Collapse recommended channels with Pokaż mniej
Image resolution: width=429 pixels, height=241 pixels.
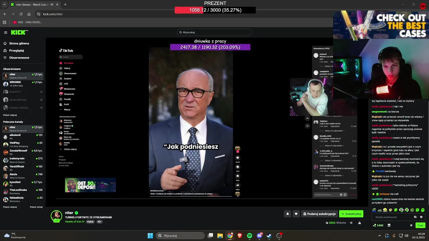click(36, 207)
